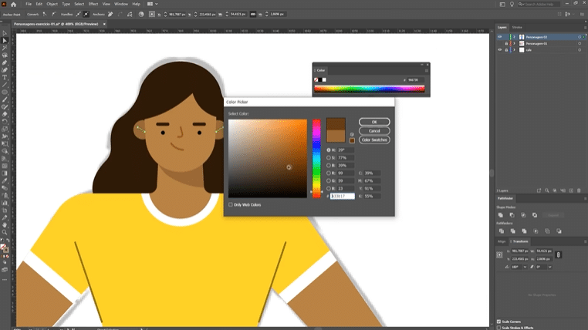Click the out-of-web-color warning swatch icon
This screenshot has height=330, width=588.
click(352, 140)
